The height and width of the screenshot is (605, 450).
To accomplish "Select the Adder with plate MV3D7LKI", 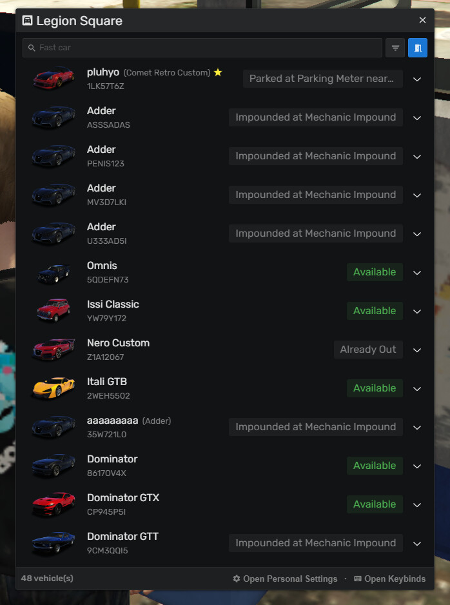I will [x=225, y=195].
